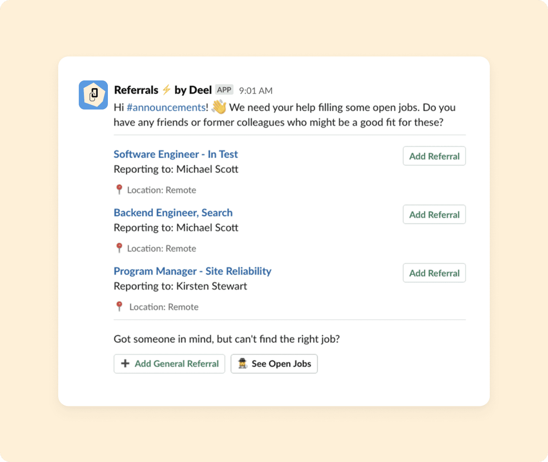Click the pin icon under Program Manager job

pos(119,306)
